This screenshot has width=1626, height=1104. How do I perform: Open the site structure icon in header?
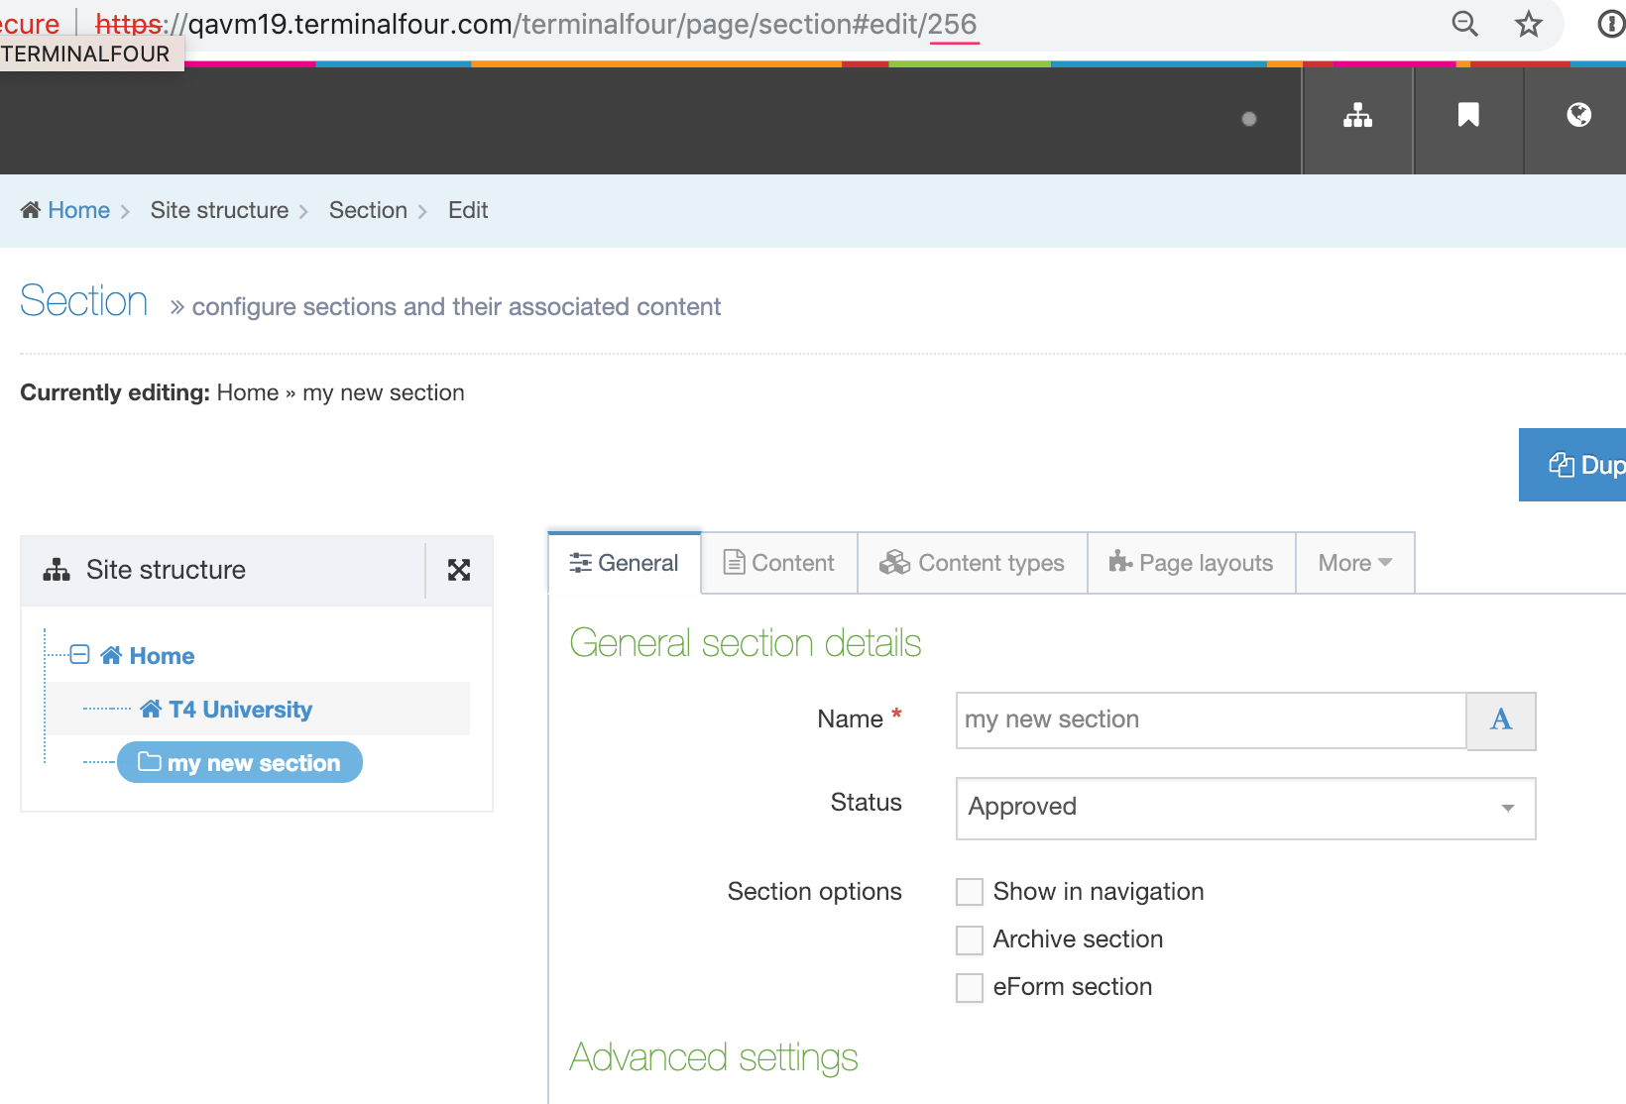coord(1357,117)
